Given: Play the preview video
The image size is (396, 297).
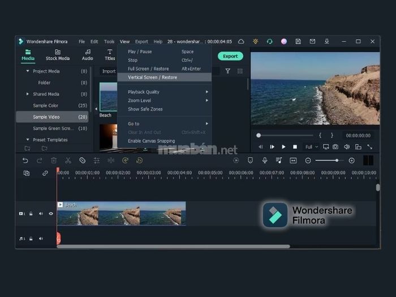Looking at the screenshot, I should point(283,147).
